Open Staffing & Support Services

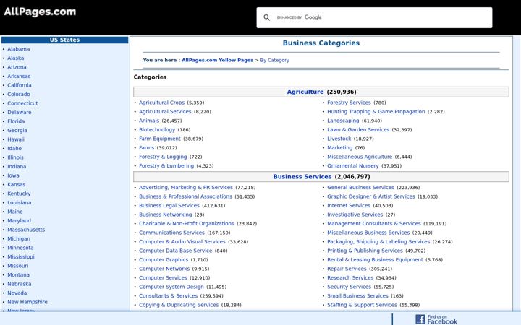pos(362,305)
